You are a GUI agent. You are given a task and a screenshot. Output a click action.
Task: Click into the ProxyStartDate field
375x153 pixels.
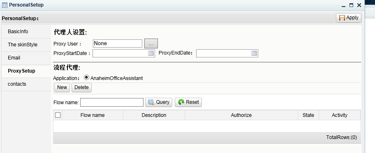click(x=124, y=53)
